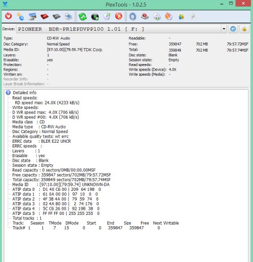Click the red disc on drive icon
Screen dimensions: 253x262
point(145,16)
